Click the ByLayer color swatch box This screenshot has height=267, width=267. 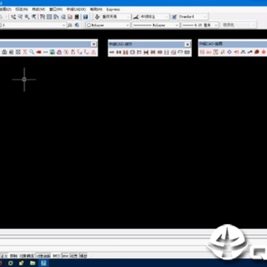click(89, 25)
